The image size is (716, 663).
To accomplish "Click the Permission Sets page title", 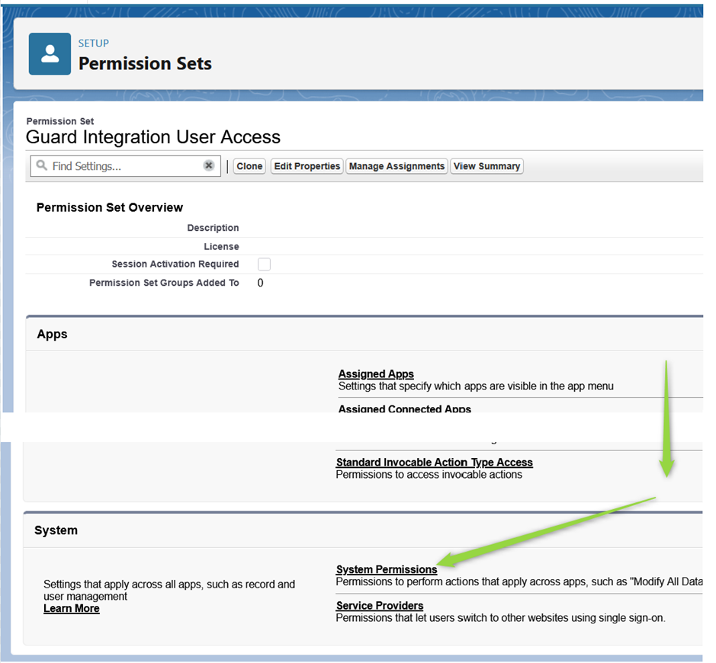I will (x=145, y=63).
